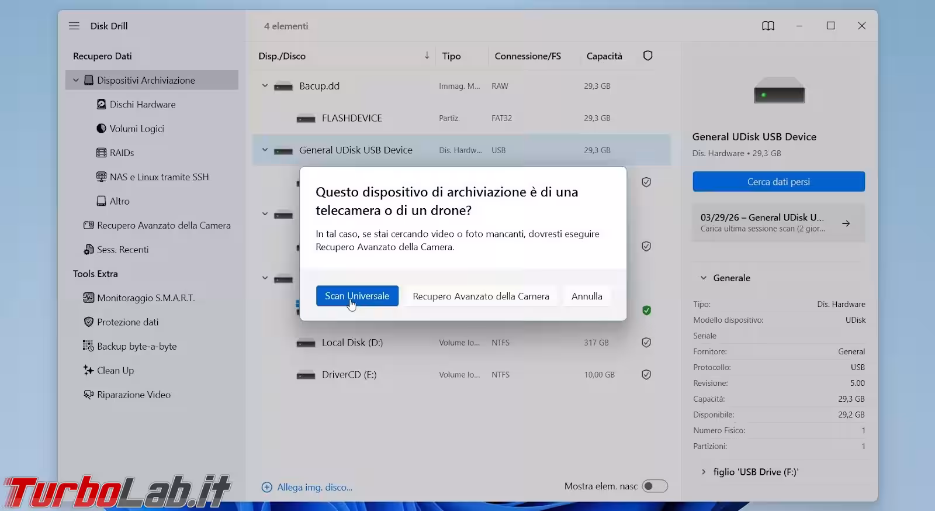Viewport: 935px width, 511px height.
Task: Click the shield icon for DriverCD (E:)
Action: pyautogui.click(x=646, y=375)
